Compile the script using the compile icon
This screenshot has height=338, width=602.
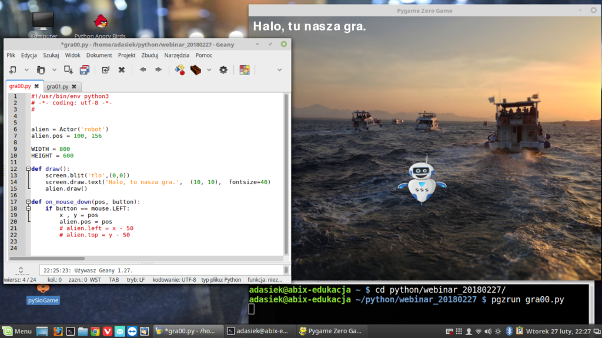coord(180,69)
